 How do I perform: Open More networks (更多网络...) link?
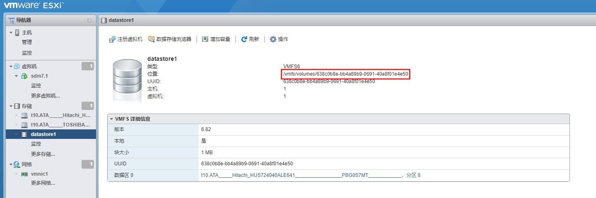point(43,183)
